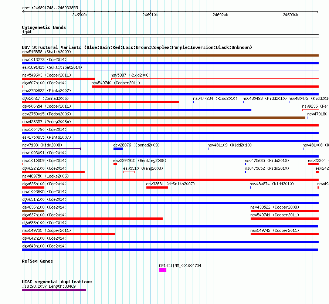Open the esv2750832 (Pinto2007) variant
This screenshot has height=304, width=329.
pyautogui.click(x=47, y=91)
